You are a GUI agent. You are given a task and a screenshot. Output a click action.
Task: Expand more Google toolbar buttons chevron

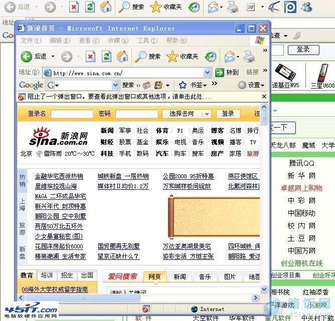pos(214,84)
